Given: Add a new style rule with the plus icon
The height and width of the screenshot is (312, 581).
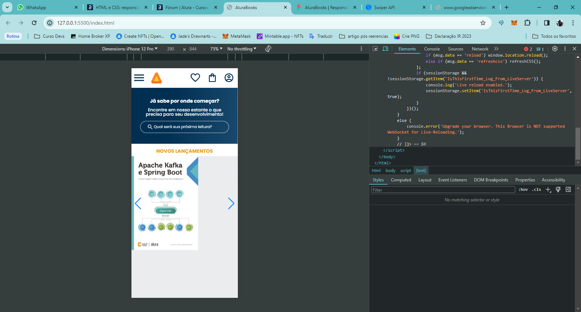Looking at the screenshot, I should coord(548,189).
